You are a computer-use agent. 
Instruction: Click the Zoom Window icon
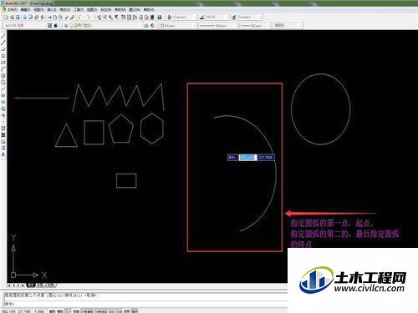click(110, 18)
